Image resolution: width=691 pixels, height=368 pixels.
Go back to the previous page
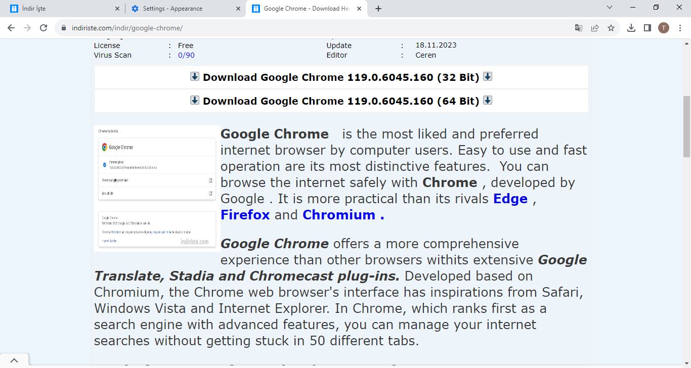pos(11,28)
